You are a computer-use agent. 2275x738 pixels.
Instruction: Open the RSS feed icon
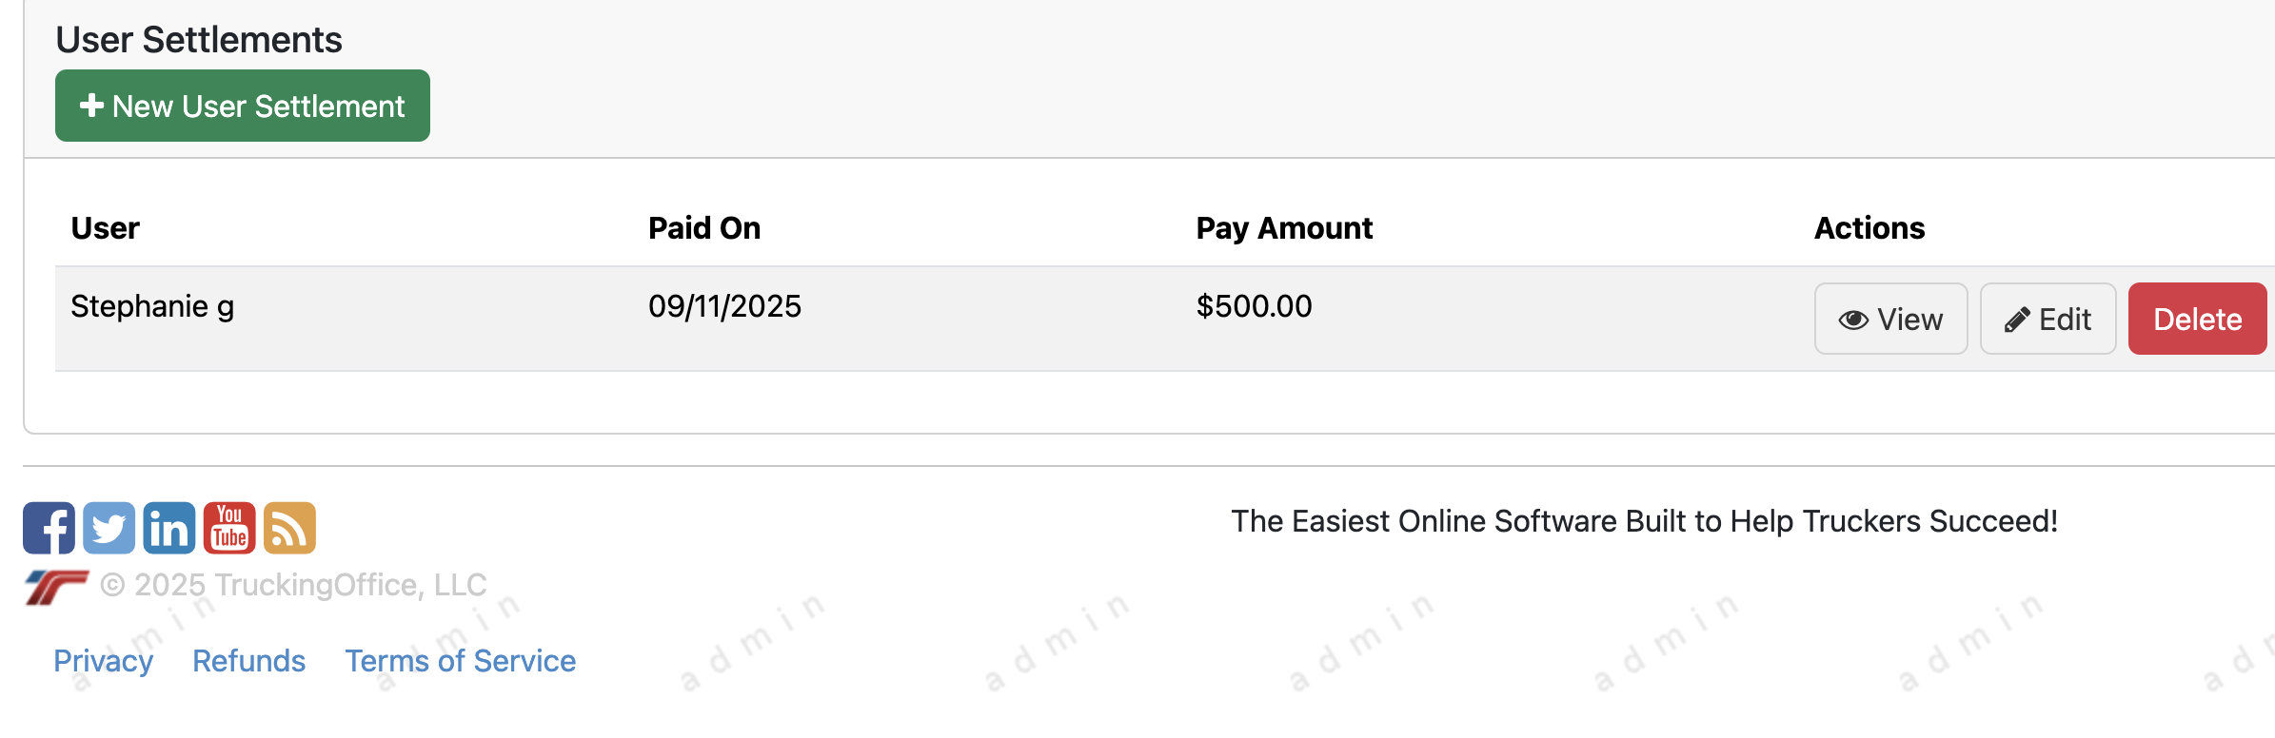289,528
